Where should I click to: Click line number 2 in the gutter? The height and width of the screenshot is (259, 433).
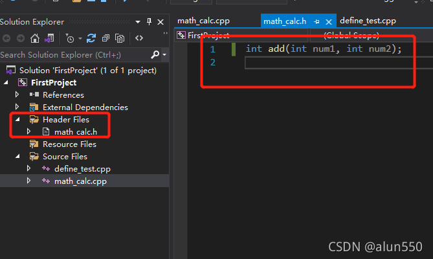(x=212, y=62)
